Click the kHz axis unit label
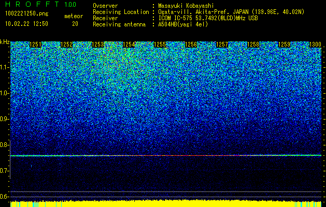 tap(5, 42)
